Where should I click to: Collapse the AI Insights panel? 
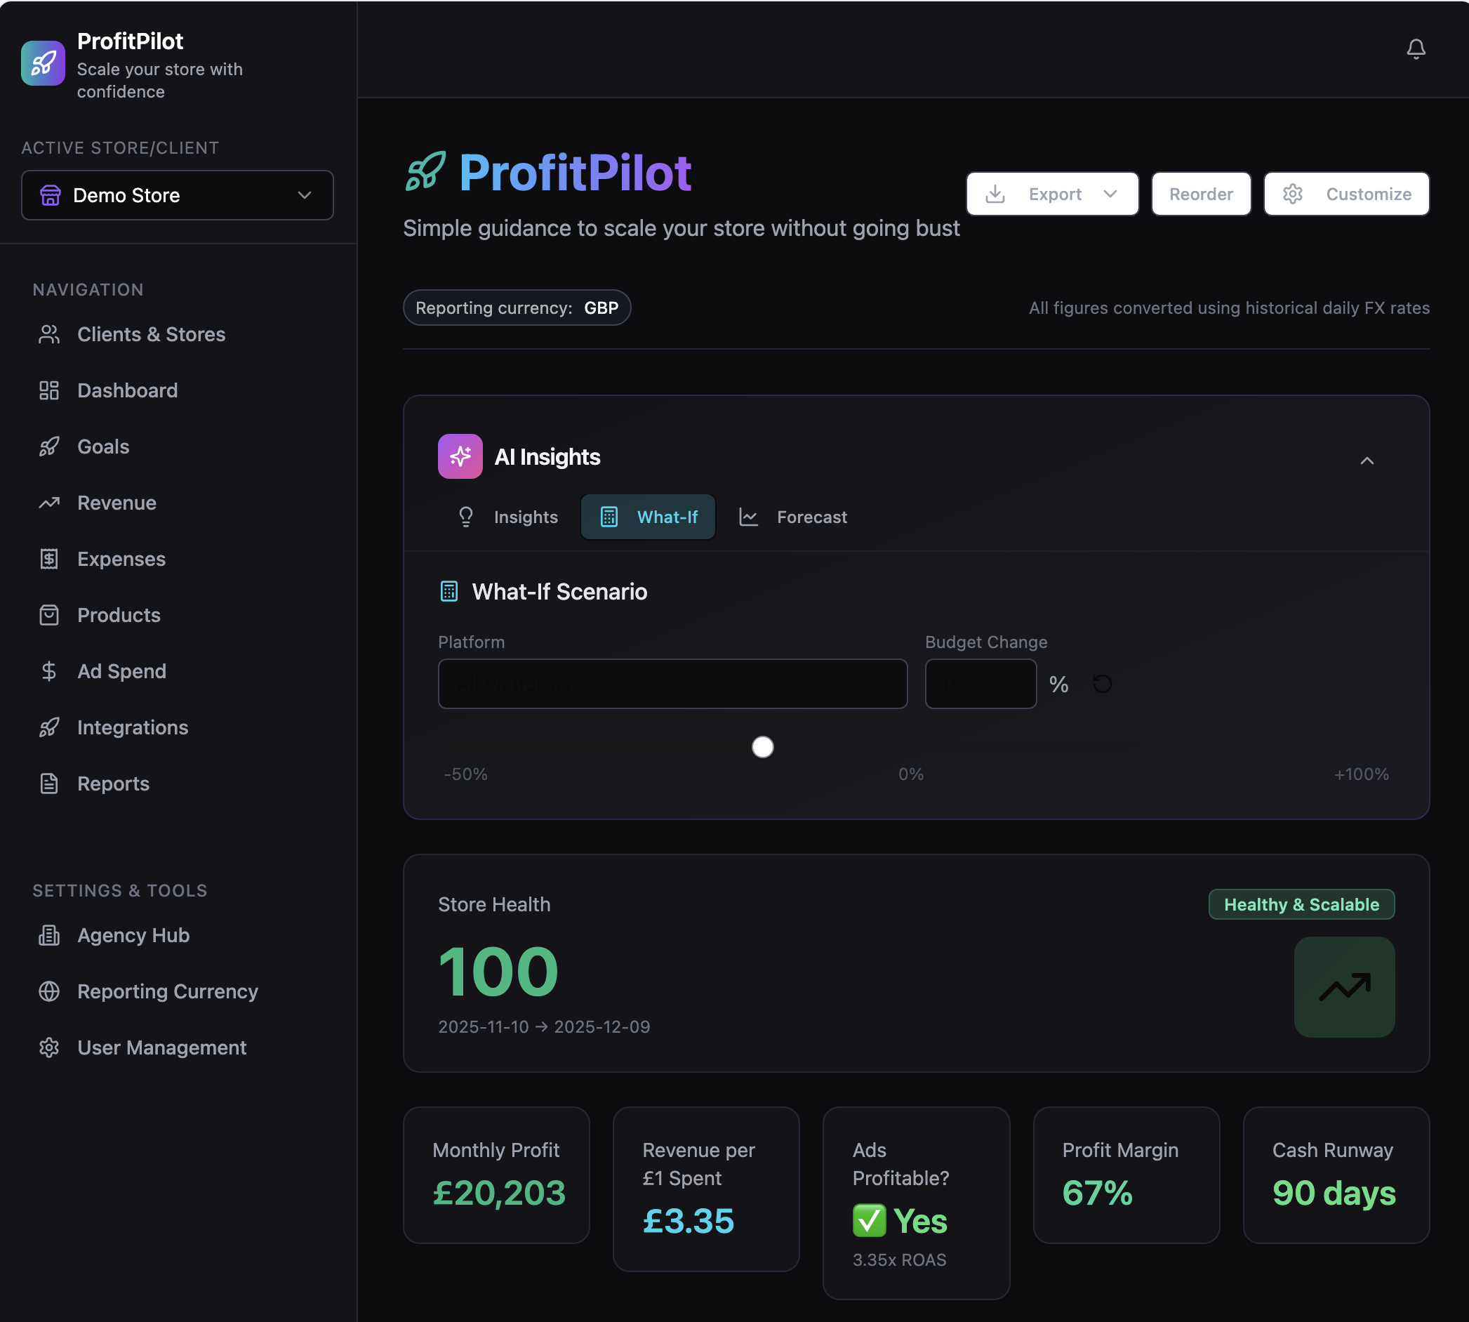pyautogui.click(x=1367, y=461)
